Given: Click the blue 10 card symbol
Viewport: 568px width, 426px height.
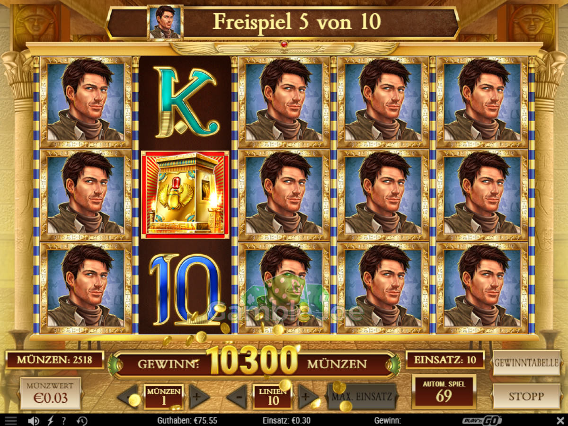Looking at the screenshot, I should (x=185, y=290).
